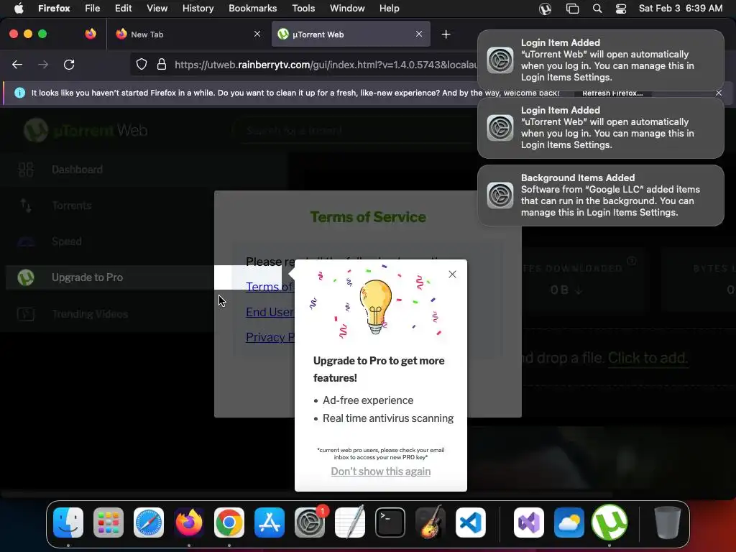736x552 pixels.
Task: Go back to previous page
Action: point(17,65)
